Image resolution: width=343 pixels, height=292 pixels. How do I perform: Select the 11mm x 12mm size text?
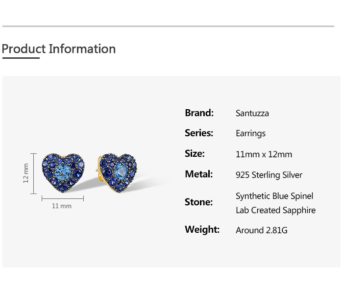click(264, 154)
